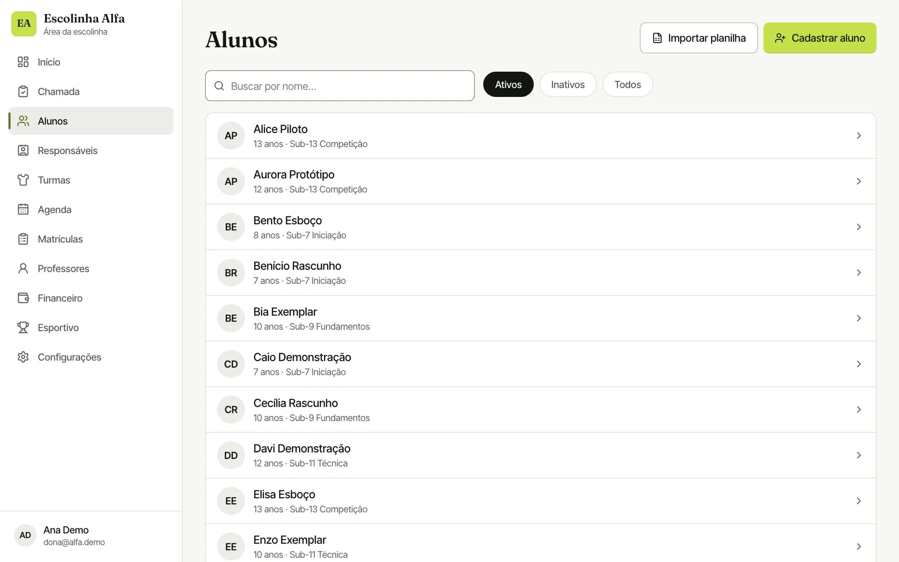Click the Início dashboard icon in sidebar
The height and width of the screenshot is (562, 899).
coord(23,62)
